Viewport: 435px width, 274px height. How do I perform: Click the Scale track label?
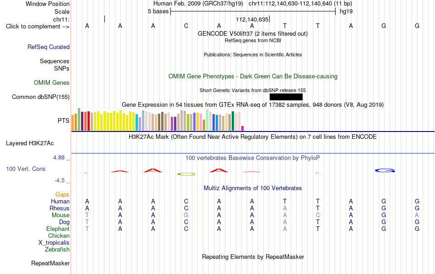62,11
